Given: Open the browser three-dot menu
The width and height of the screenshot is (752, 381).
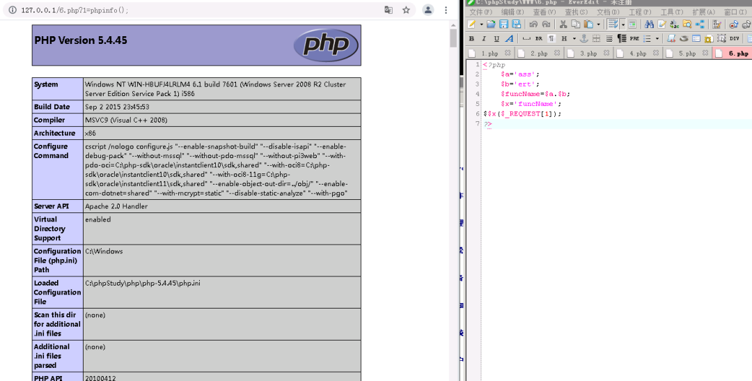Looking at the screenshot, I should [446, 10].
